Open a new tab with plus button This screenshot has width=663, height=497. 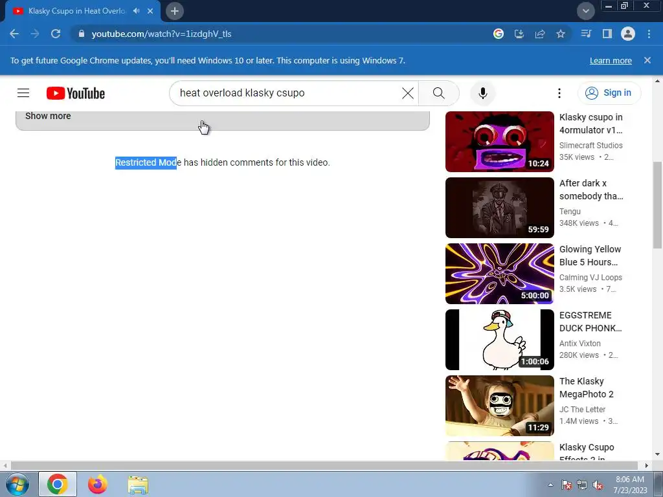point(175,11)
